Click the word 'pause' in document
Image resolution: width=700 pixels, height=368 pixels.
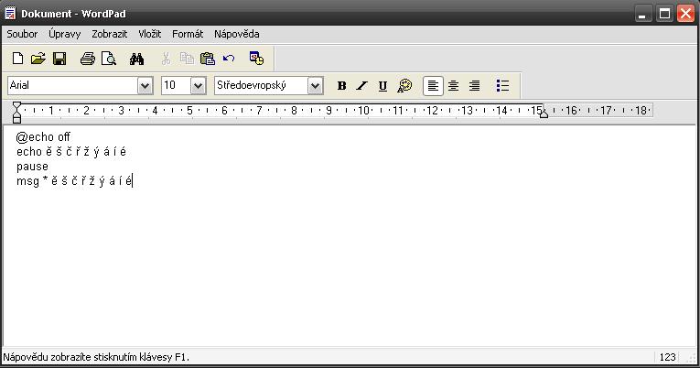32,167
